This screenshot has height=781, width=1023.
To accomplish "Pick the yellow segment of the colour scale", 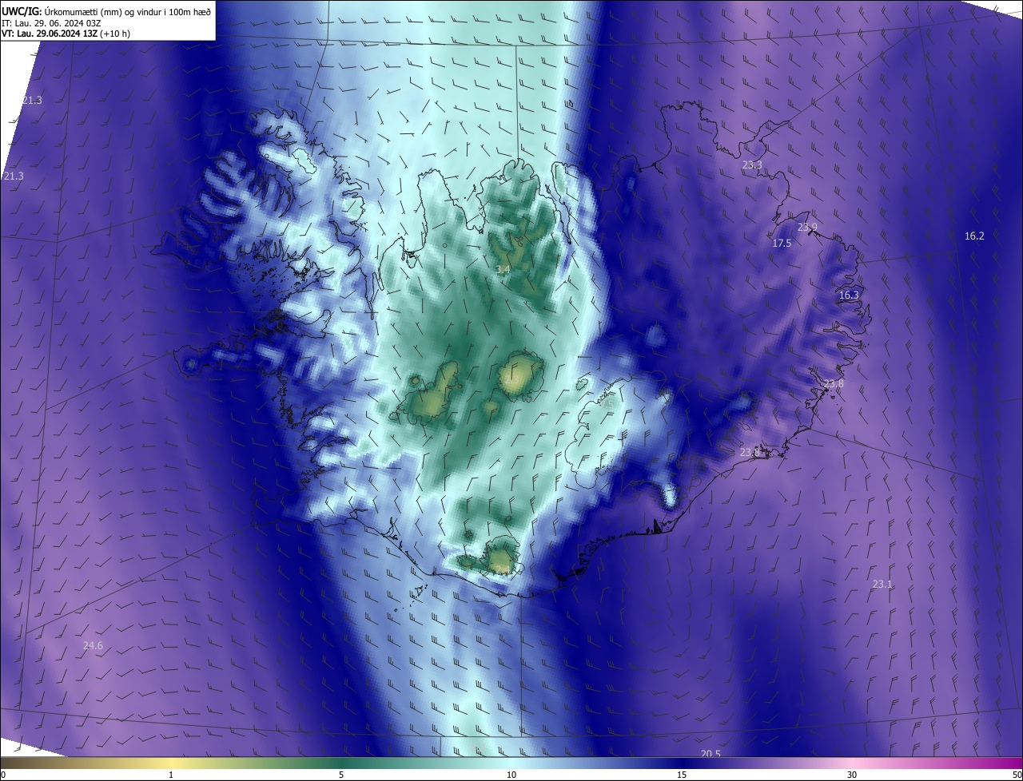I will click(x=171, y=763).
